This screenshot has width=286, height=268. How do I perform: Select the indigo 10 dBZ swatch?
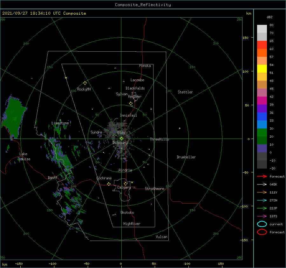[x=262, y=148]
